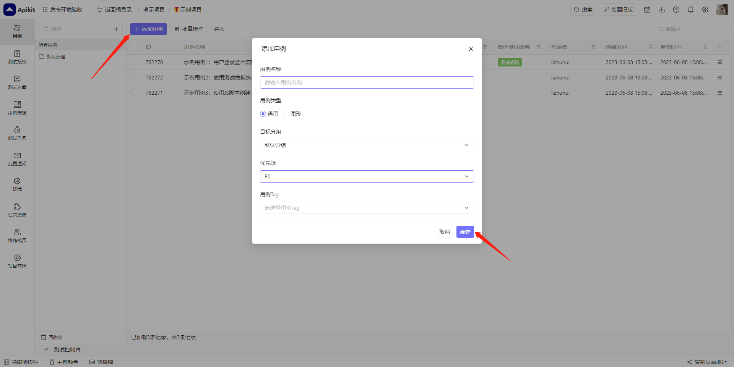Expand the 测试控制台 panel
The width and height of the screenshot is (734, 367).
coord(46,349)
